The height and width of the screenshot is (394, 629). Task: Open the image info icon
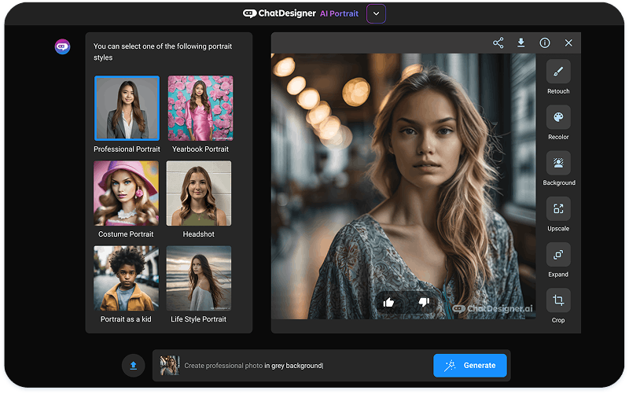pos(544,43)
